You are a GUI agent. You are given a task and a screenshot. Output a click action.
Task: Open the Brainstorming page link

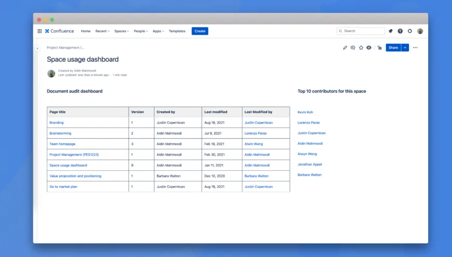(x=60, y=133)
